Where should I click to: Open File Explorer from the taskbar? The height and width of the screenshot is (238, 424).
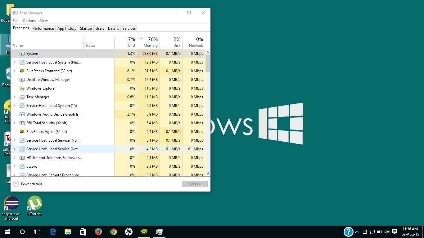pos(68,232)
